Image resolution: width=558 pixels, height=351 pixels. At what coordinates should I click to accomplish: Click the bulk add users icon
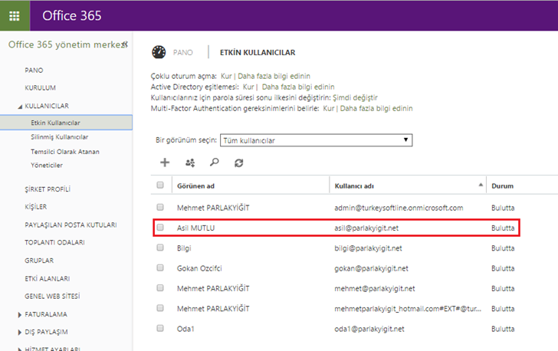click(190, 162)
